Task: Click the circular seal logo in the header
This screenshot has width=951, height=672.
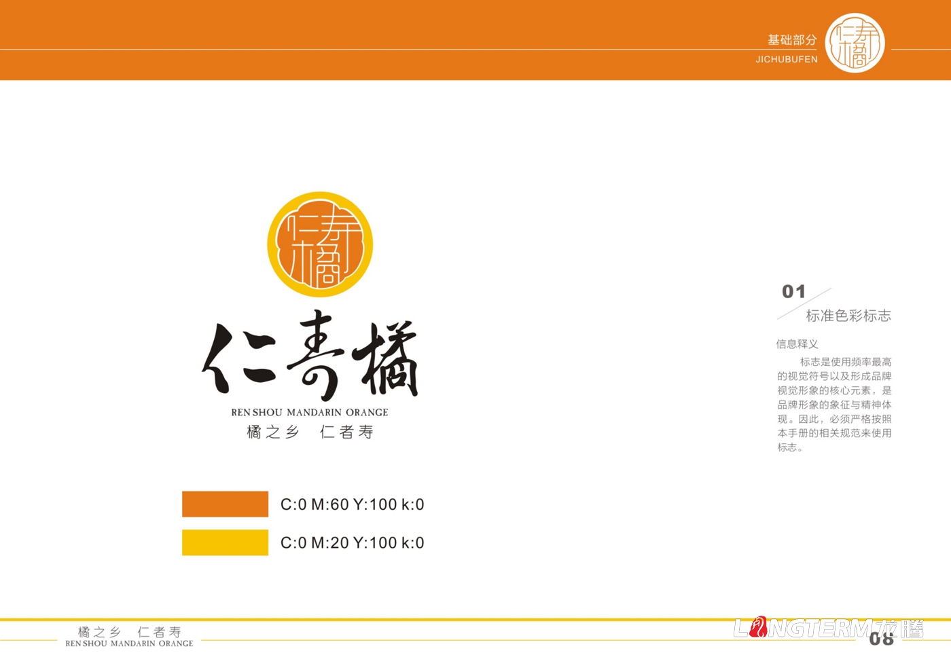Action: coord(857,45)
